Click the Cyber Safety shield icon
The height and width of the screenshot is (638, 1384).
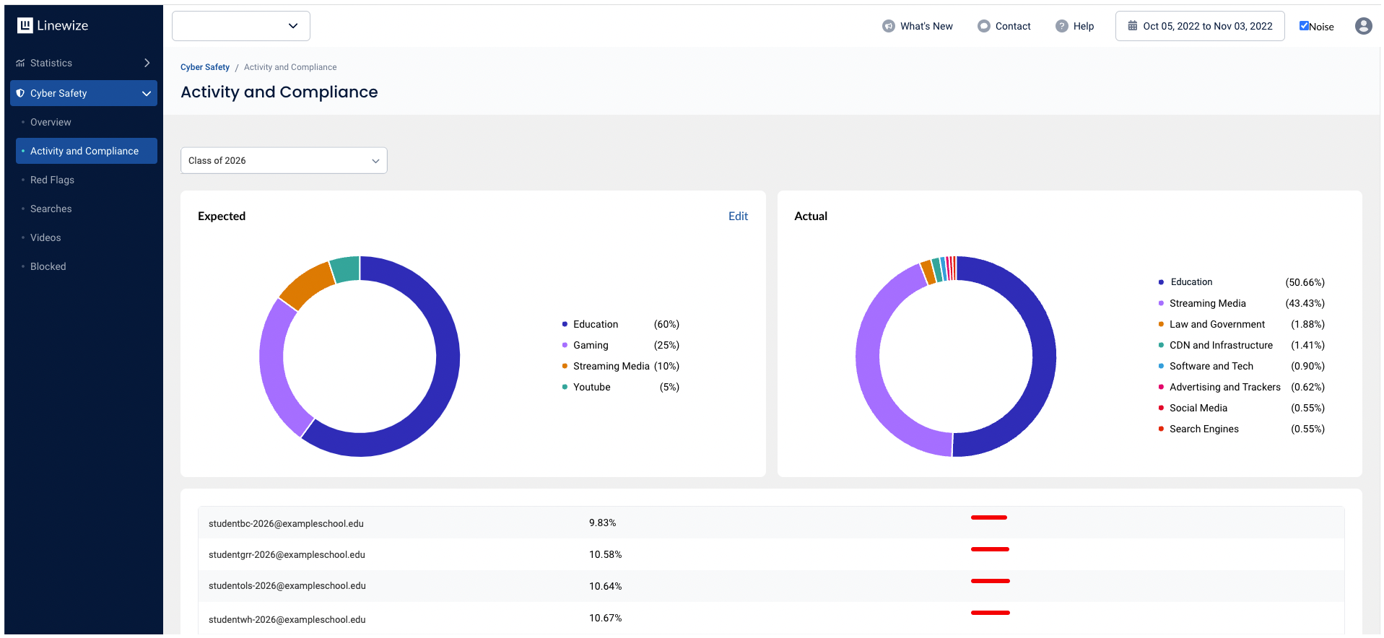[x=20, y=93]
